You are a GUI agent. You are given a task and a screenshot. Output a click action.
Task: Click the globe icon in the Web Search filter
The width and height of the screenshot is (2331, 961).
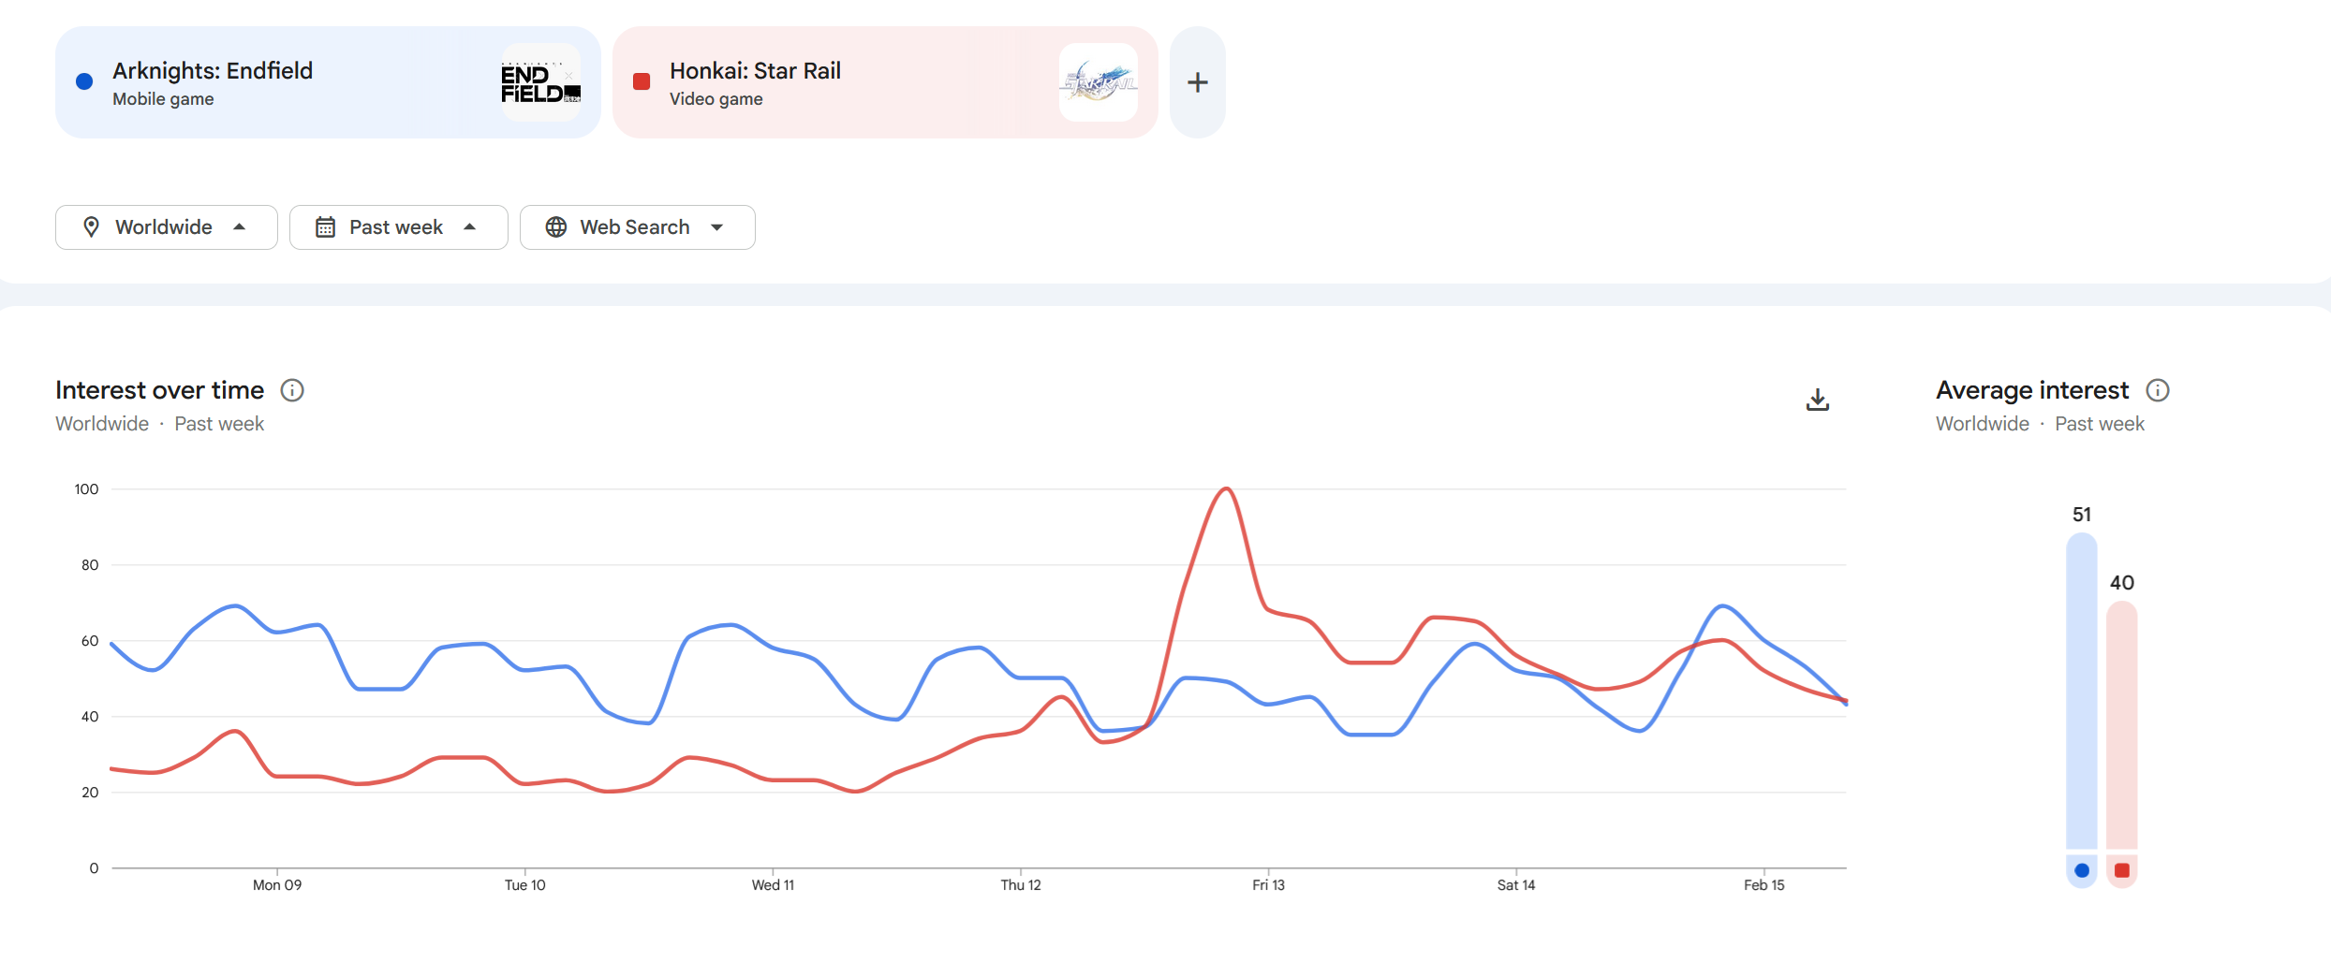tap(556, 227)
